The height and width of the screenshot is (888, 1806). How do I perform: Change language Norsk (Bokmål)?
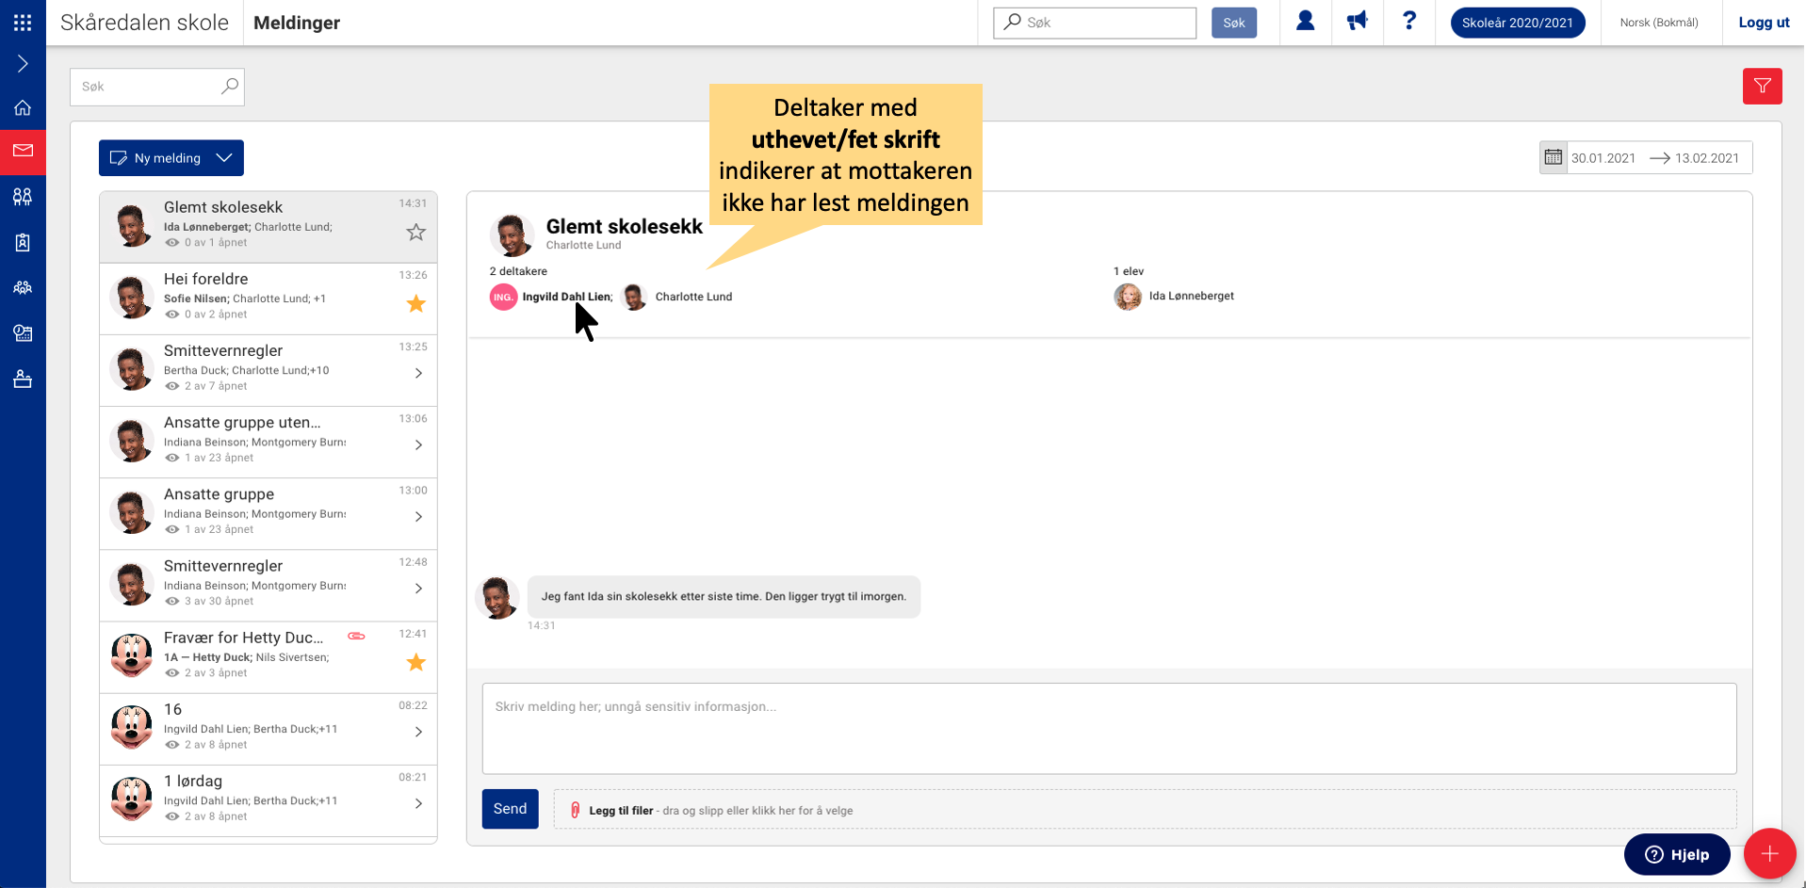coord(1658,23)
